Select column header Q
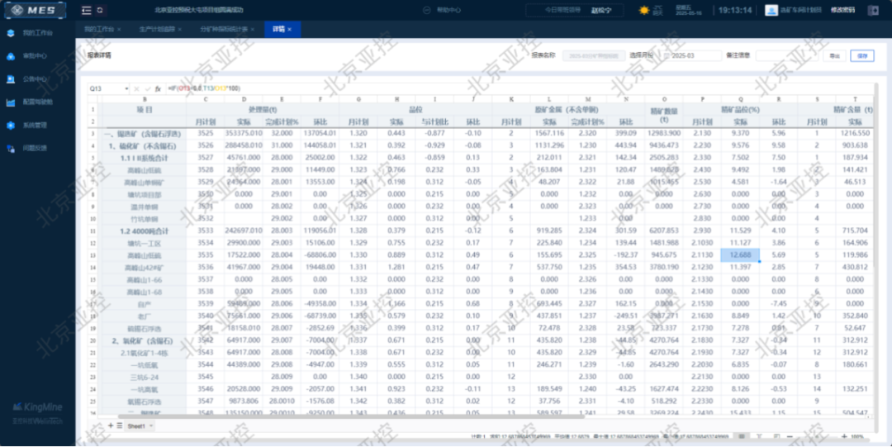The height and width of the screenshot is (447, 892). click(740, 99)
